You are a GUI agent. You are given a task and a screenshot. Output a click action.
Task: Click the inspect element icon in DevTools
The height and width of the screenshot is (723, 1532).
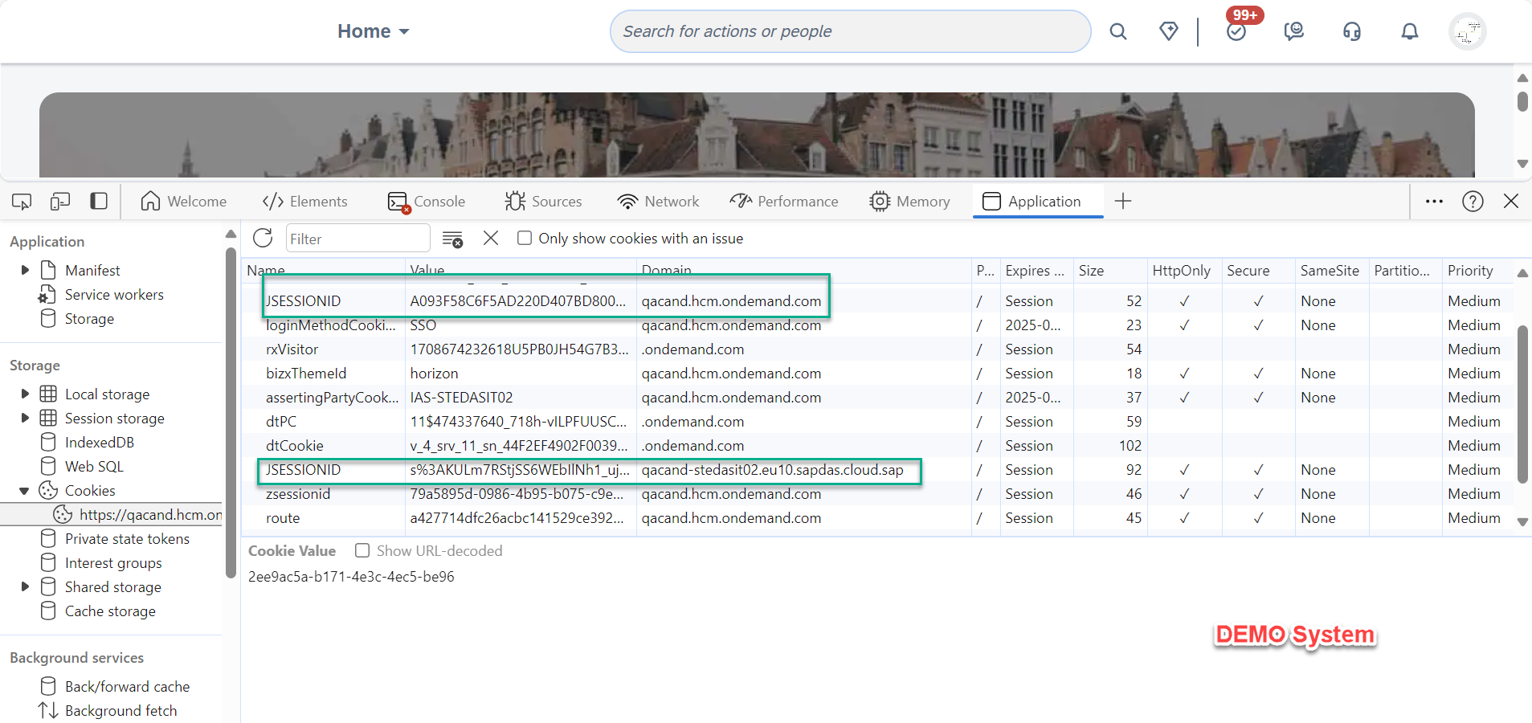click(x=22, y=201)
